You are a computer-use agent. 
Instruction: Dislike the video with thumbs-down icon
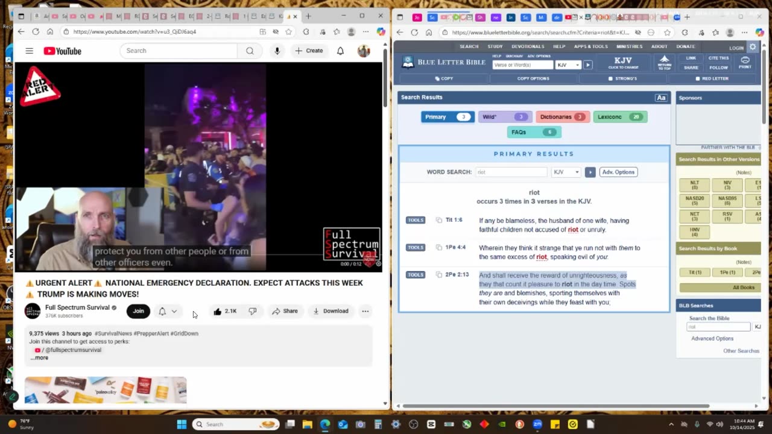click(x=253, y=311)
